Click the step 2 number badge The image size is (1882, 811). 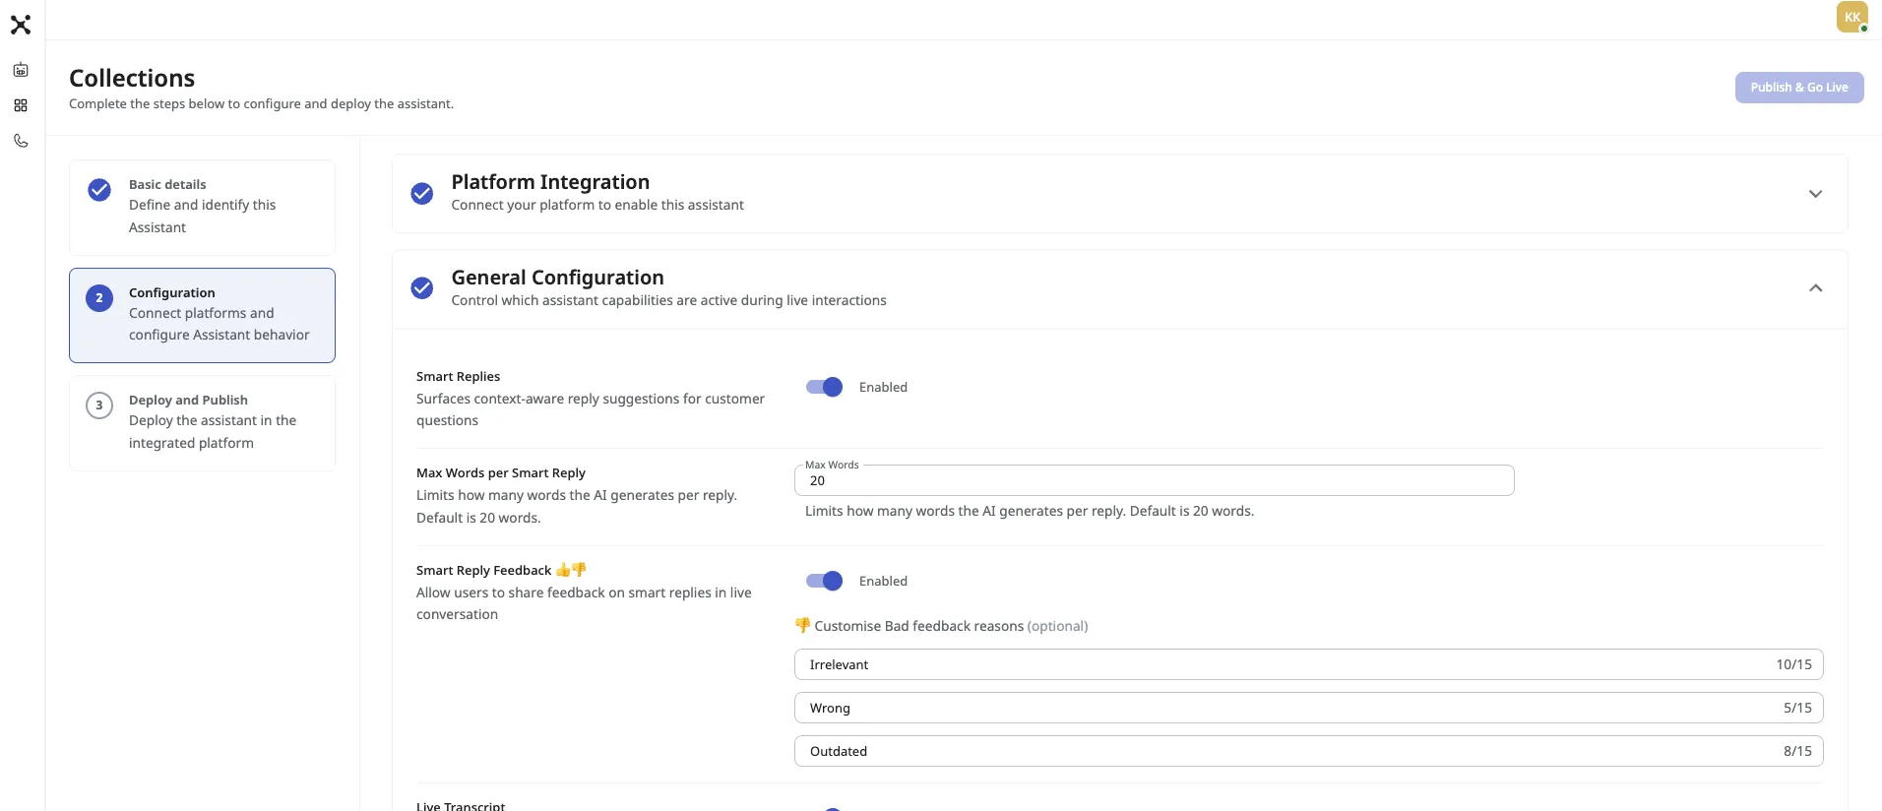(x=99, y=298)
